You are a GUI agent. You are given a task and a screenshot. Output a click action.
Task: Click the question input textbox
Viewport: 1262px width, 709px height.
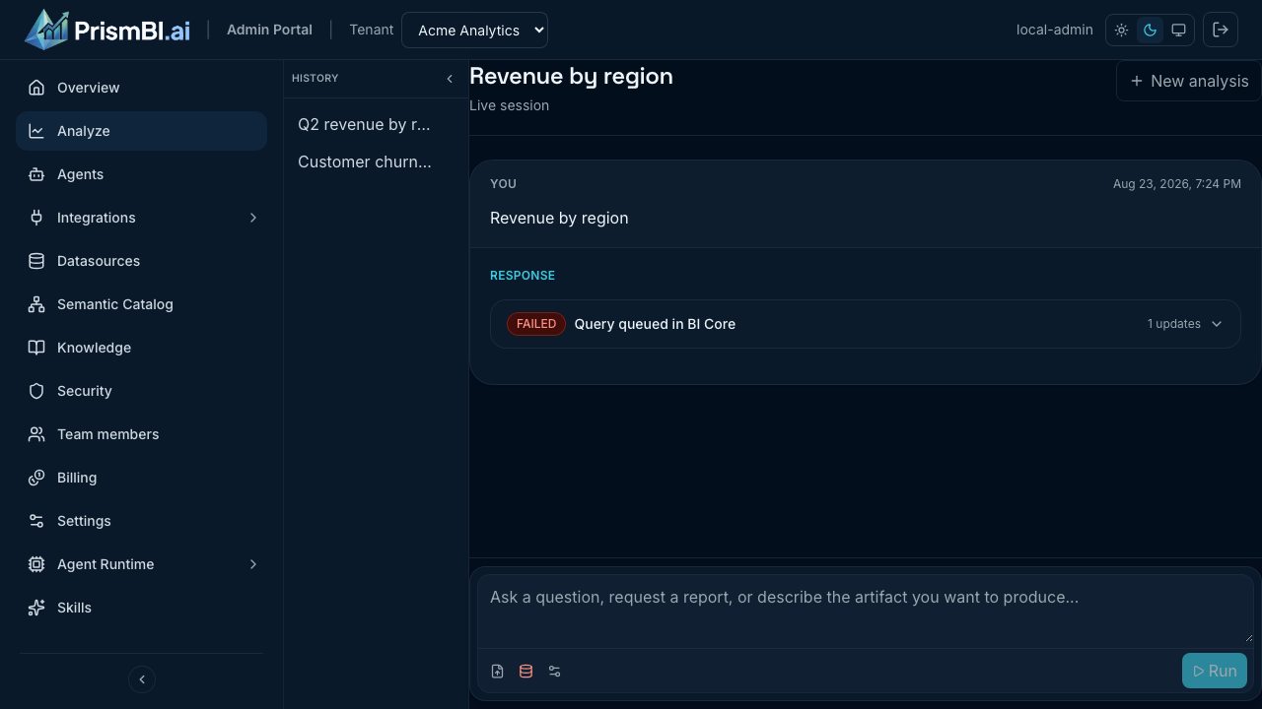click(866, 612)
